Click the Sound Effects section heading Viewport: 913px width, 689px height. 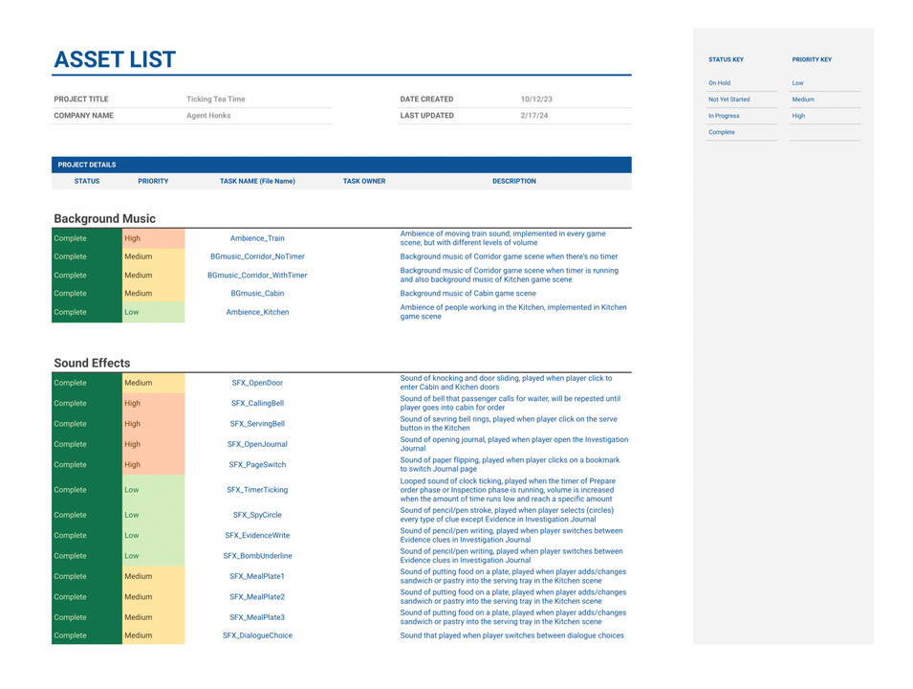click(x=92, y=364)
